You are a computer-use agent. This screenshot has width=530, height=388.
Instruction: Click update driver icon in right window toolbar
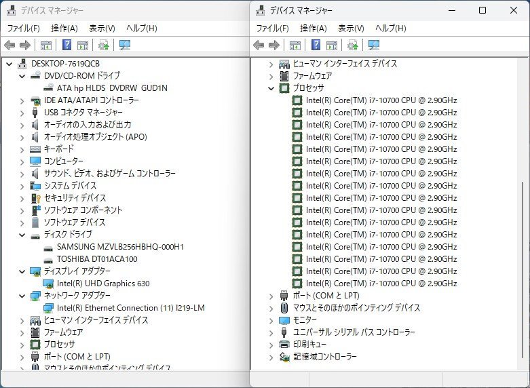click(353, 45)
